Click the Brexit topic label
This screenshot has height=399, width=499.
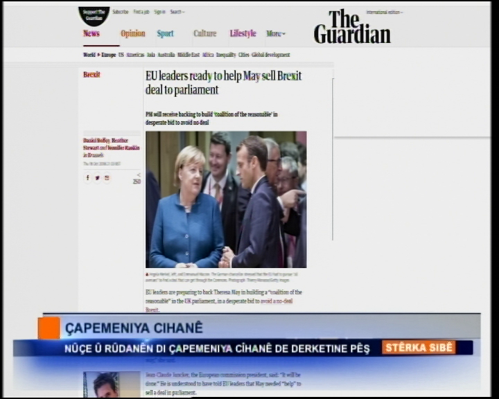click(x=91, y=74)
